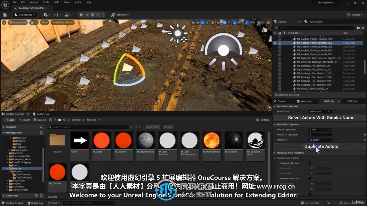This screenshot has width=367, height=206.
Task: Open play options three-dot menu
Action: (103, 15)
